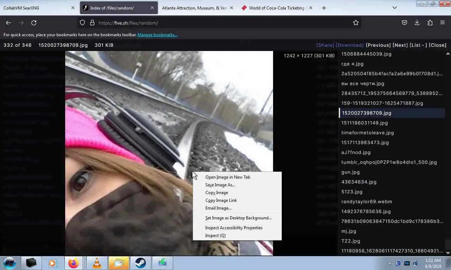The image size is (451, 270).
Task: Choose Email Image...
Action: (x=237, y=208)
